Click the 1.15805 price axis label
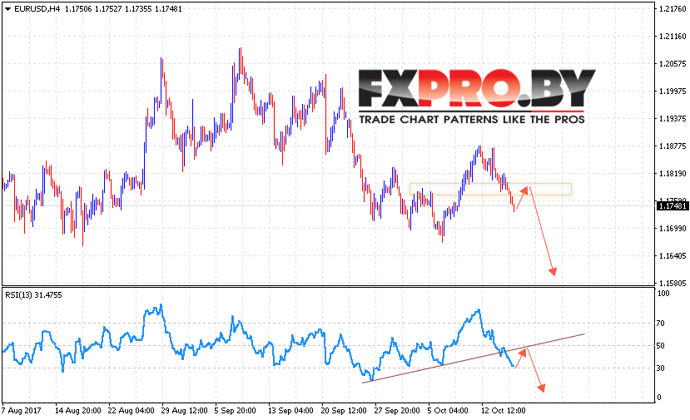The height and width of the screenshot is (420, 690). point(673,284)
